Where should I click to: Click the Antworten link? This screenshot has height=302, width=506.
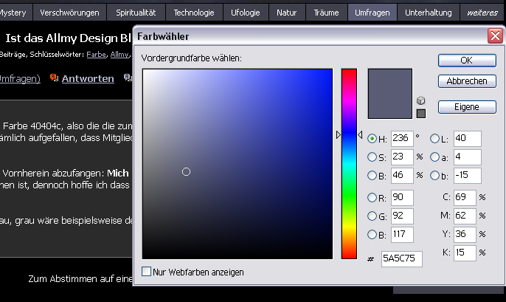tap(88, 78)
